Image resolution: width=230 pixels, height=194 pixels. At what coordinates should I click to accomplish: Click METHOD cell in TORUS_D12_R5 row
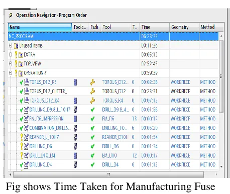[208, 82]
